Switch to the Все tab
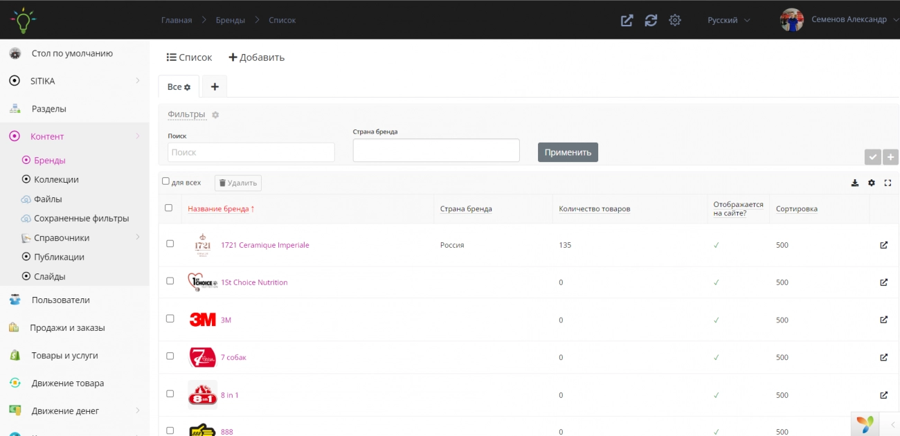The image size is (900, 436). (x=179, y=87)
